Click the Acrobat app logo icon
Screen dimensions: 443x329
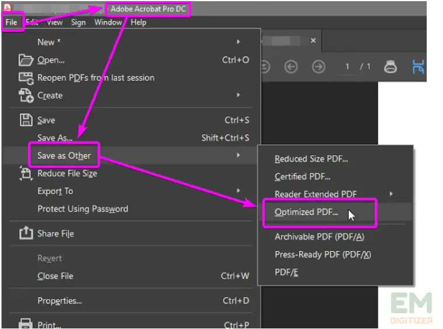[x=7, y=8]
